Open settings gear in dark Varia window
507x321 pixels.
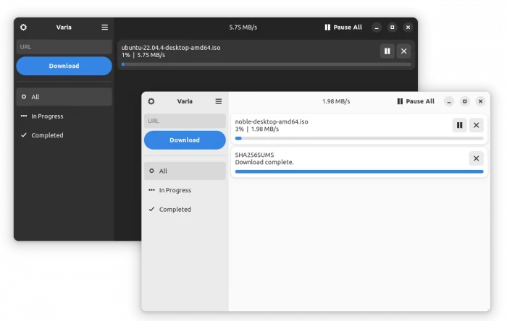pos(23,27)
